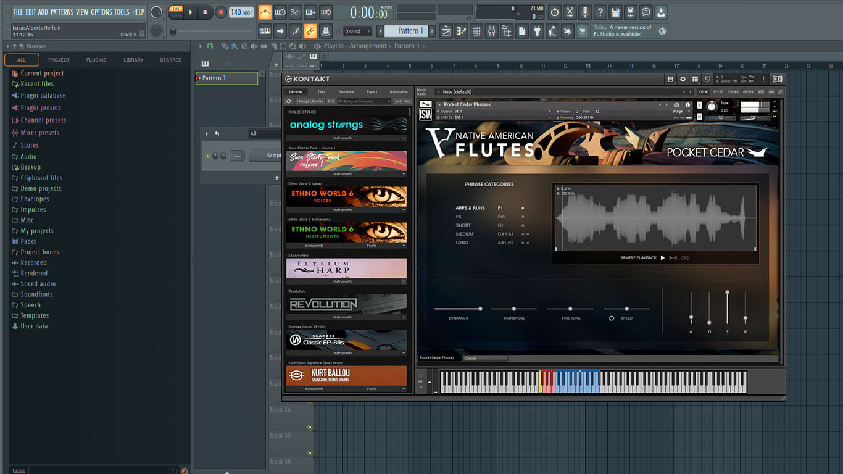Click the Playlist magnet snap icon
The width and height of the screenshot is (843, 474).
[210, 46]
